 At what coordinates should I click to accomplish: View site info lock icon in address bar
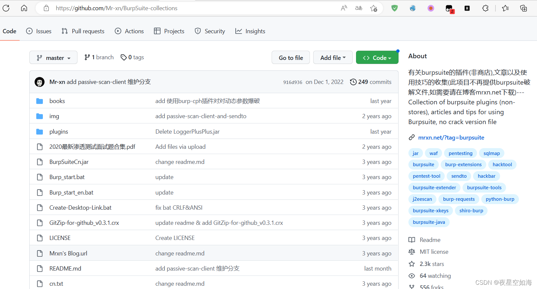click(46, 8)
